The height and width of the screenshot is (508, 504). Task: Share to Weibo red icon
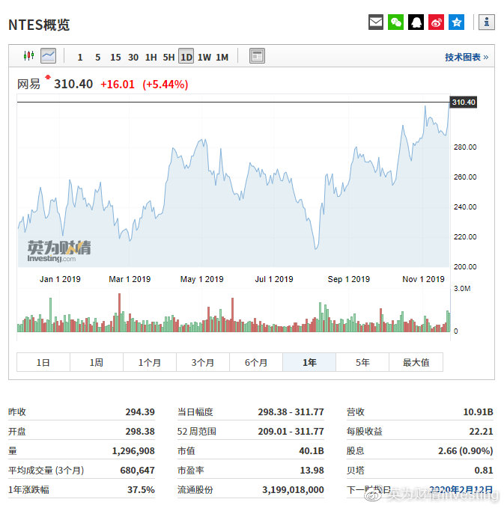436,22
